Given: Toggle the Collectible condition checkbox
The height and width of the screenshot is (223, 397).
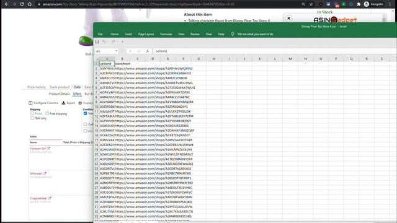Looking at the screenshot, I should point(86,125).
